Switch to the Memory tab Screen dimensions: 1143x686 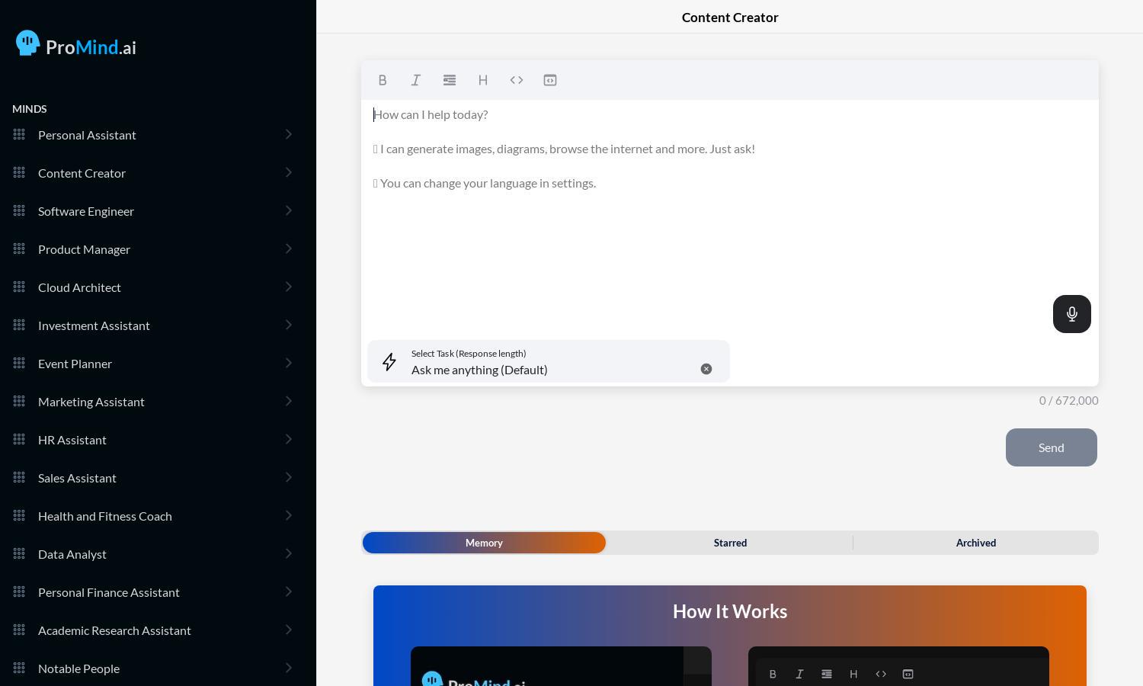(484, 543)
